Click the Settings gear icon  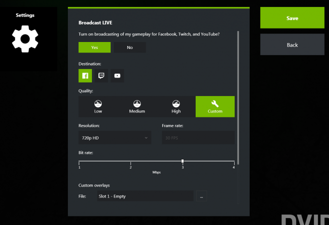pos(25,39)
